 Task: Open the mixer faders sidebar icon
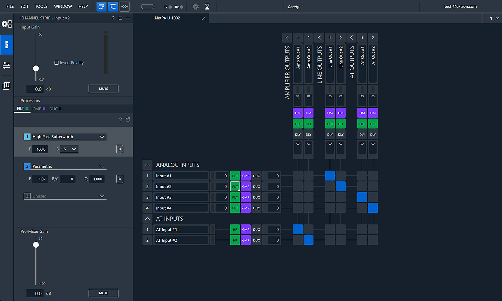(7, 86)
